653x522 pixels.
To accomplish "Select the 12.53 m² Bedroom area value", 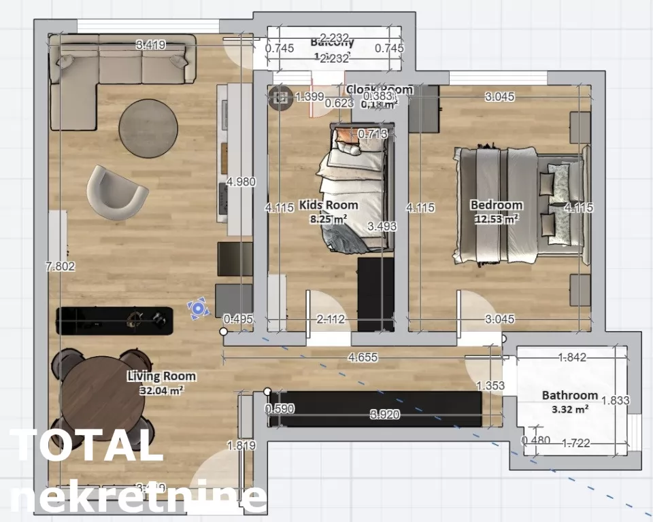I will [497, 219].
